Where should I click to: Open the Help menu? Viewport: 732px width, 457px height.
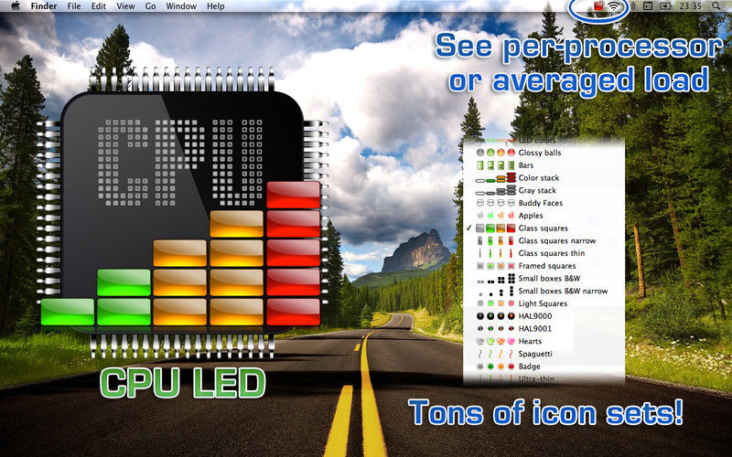[215, 6]
